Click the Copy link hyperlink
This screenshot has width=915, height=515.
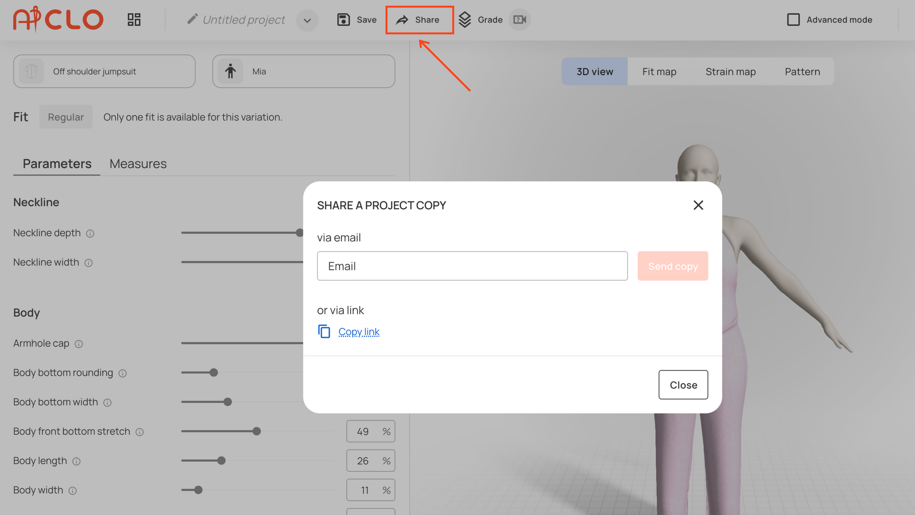(x=359, y=331)
